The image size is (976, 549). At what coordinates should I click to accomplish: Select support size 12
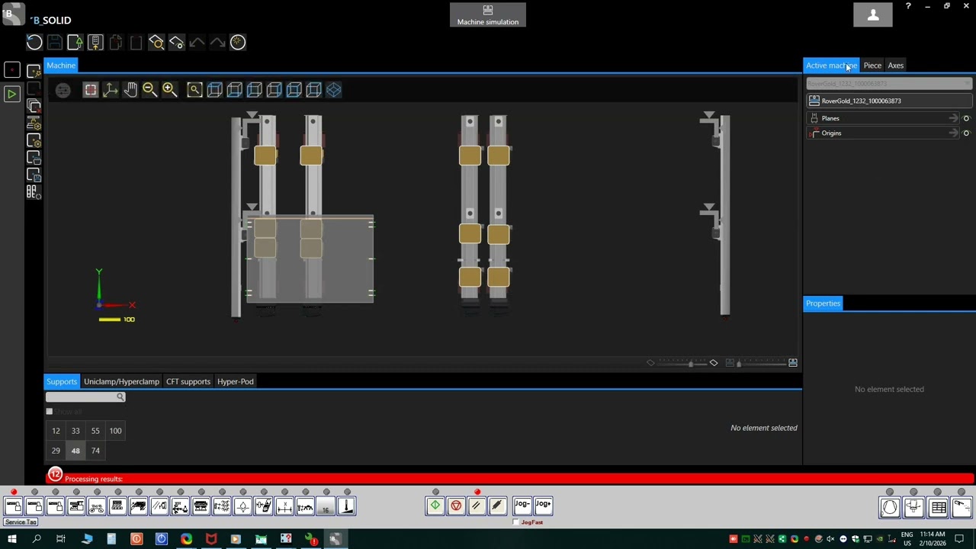(x=56, y=431)
